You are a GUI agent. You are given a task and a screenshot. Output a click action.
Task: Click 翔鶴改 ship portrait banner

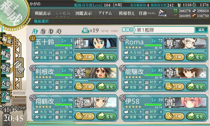click(x=96, y=103)
